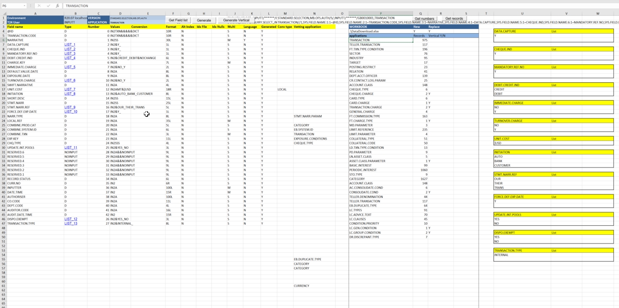Click the Generate Vertical button

tap(236, 20)
